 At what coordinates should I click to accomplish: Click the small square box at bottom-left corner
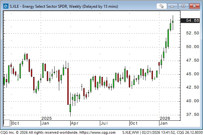coord(6,123)
